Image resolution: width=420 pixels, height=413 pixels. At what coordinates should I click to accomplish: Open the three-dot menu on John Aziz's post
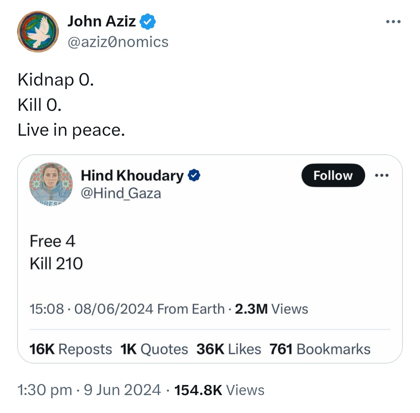tap(393, 21)
